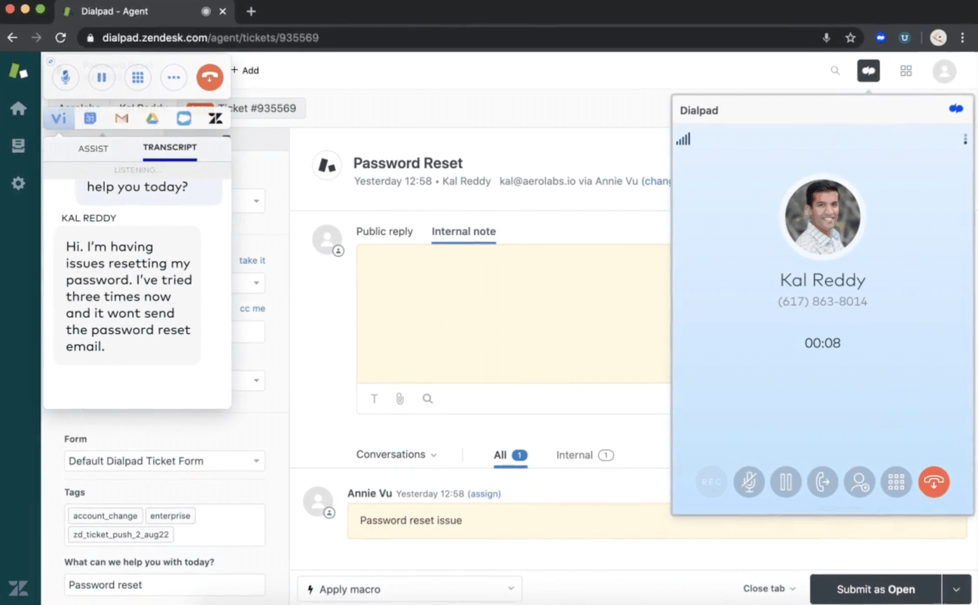Mute microphone in the floating call bar

click(x=65, y=77)
